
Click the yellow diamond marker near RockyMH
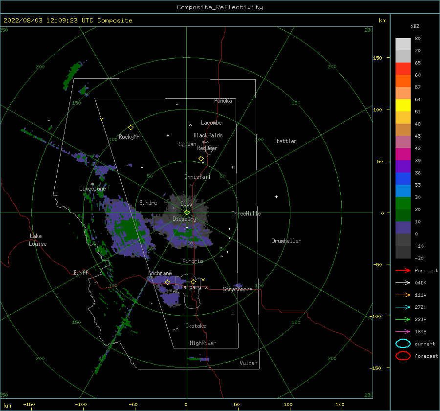point(131,128)
